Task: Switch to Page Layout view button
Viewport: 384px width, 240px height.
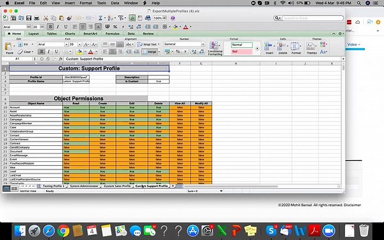Action: [14, 188]
